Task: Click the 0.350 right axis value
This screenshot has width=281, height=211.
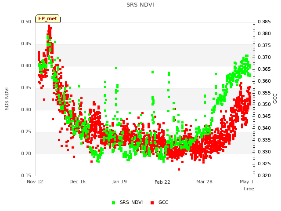Action: click(264, 105)
